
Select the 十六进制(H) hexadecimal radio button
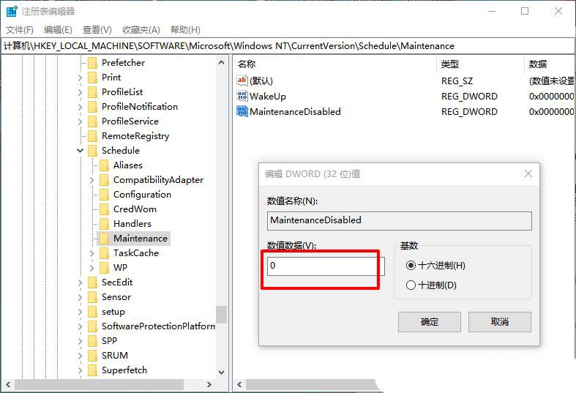click(411, 265)
